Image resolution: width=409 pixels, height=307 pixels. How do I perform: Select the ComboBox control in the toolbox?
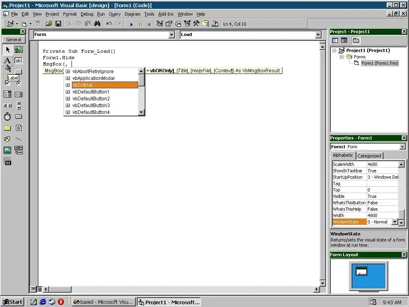tap(8, 94)
